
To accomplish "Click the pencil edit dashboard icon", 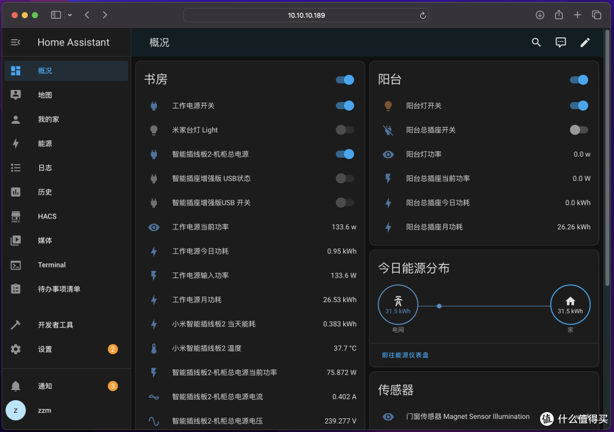I will click(585, 42).
